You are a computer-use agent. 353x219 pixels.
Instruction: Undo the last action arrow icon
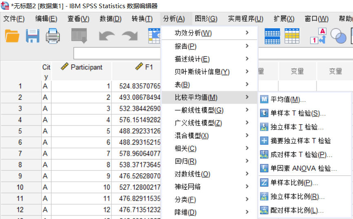pyautogui.click(x=107, y=36)
